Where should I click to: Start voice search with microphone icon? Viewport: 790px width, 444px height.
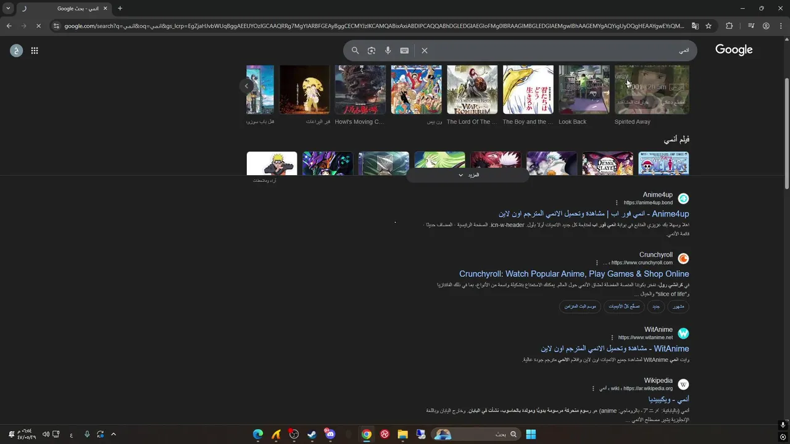tap(388, 51)
